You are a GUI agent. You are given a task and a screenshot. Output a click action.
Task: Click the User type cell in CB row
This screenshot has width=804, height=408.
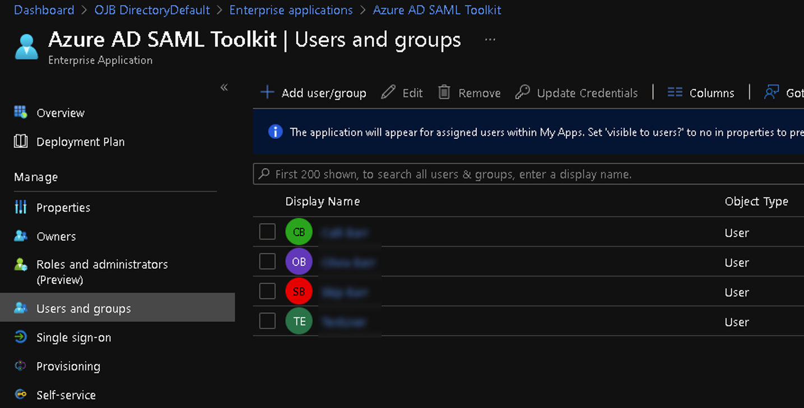[737, 233]
